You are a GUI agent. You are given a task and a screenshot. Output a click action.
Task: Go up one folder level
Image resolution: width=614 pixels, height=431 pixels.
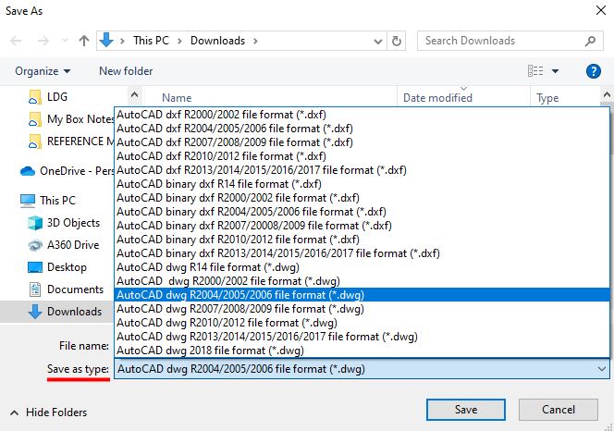pos(84,41)
